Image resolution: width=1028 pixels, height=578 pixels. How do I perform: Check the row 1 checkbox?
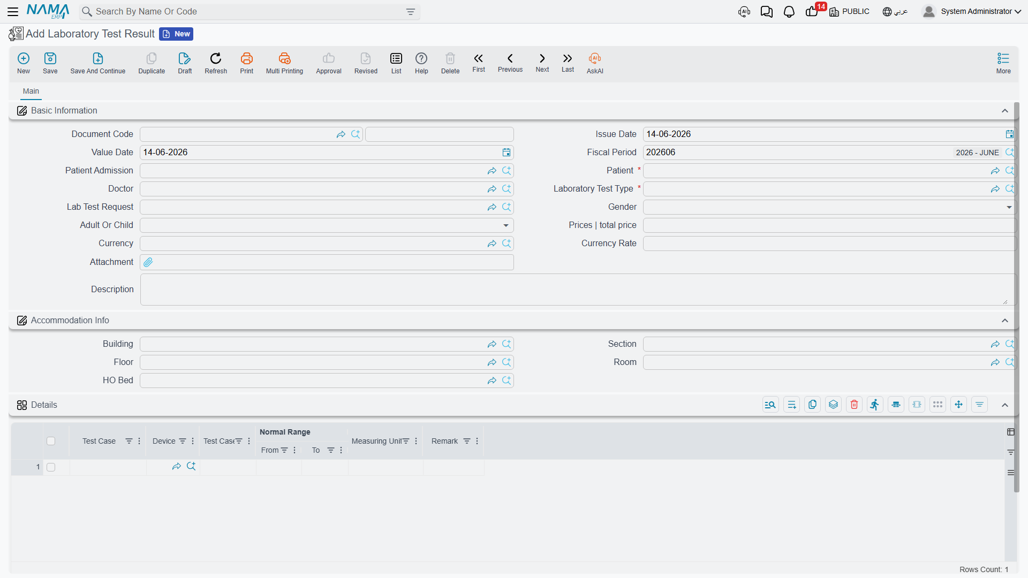(x=51, y=467)
